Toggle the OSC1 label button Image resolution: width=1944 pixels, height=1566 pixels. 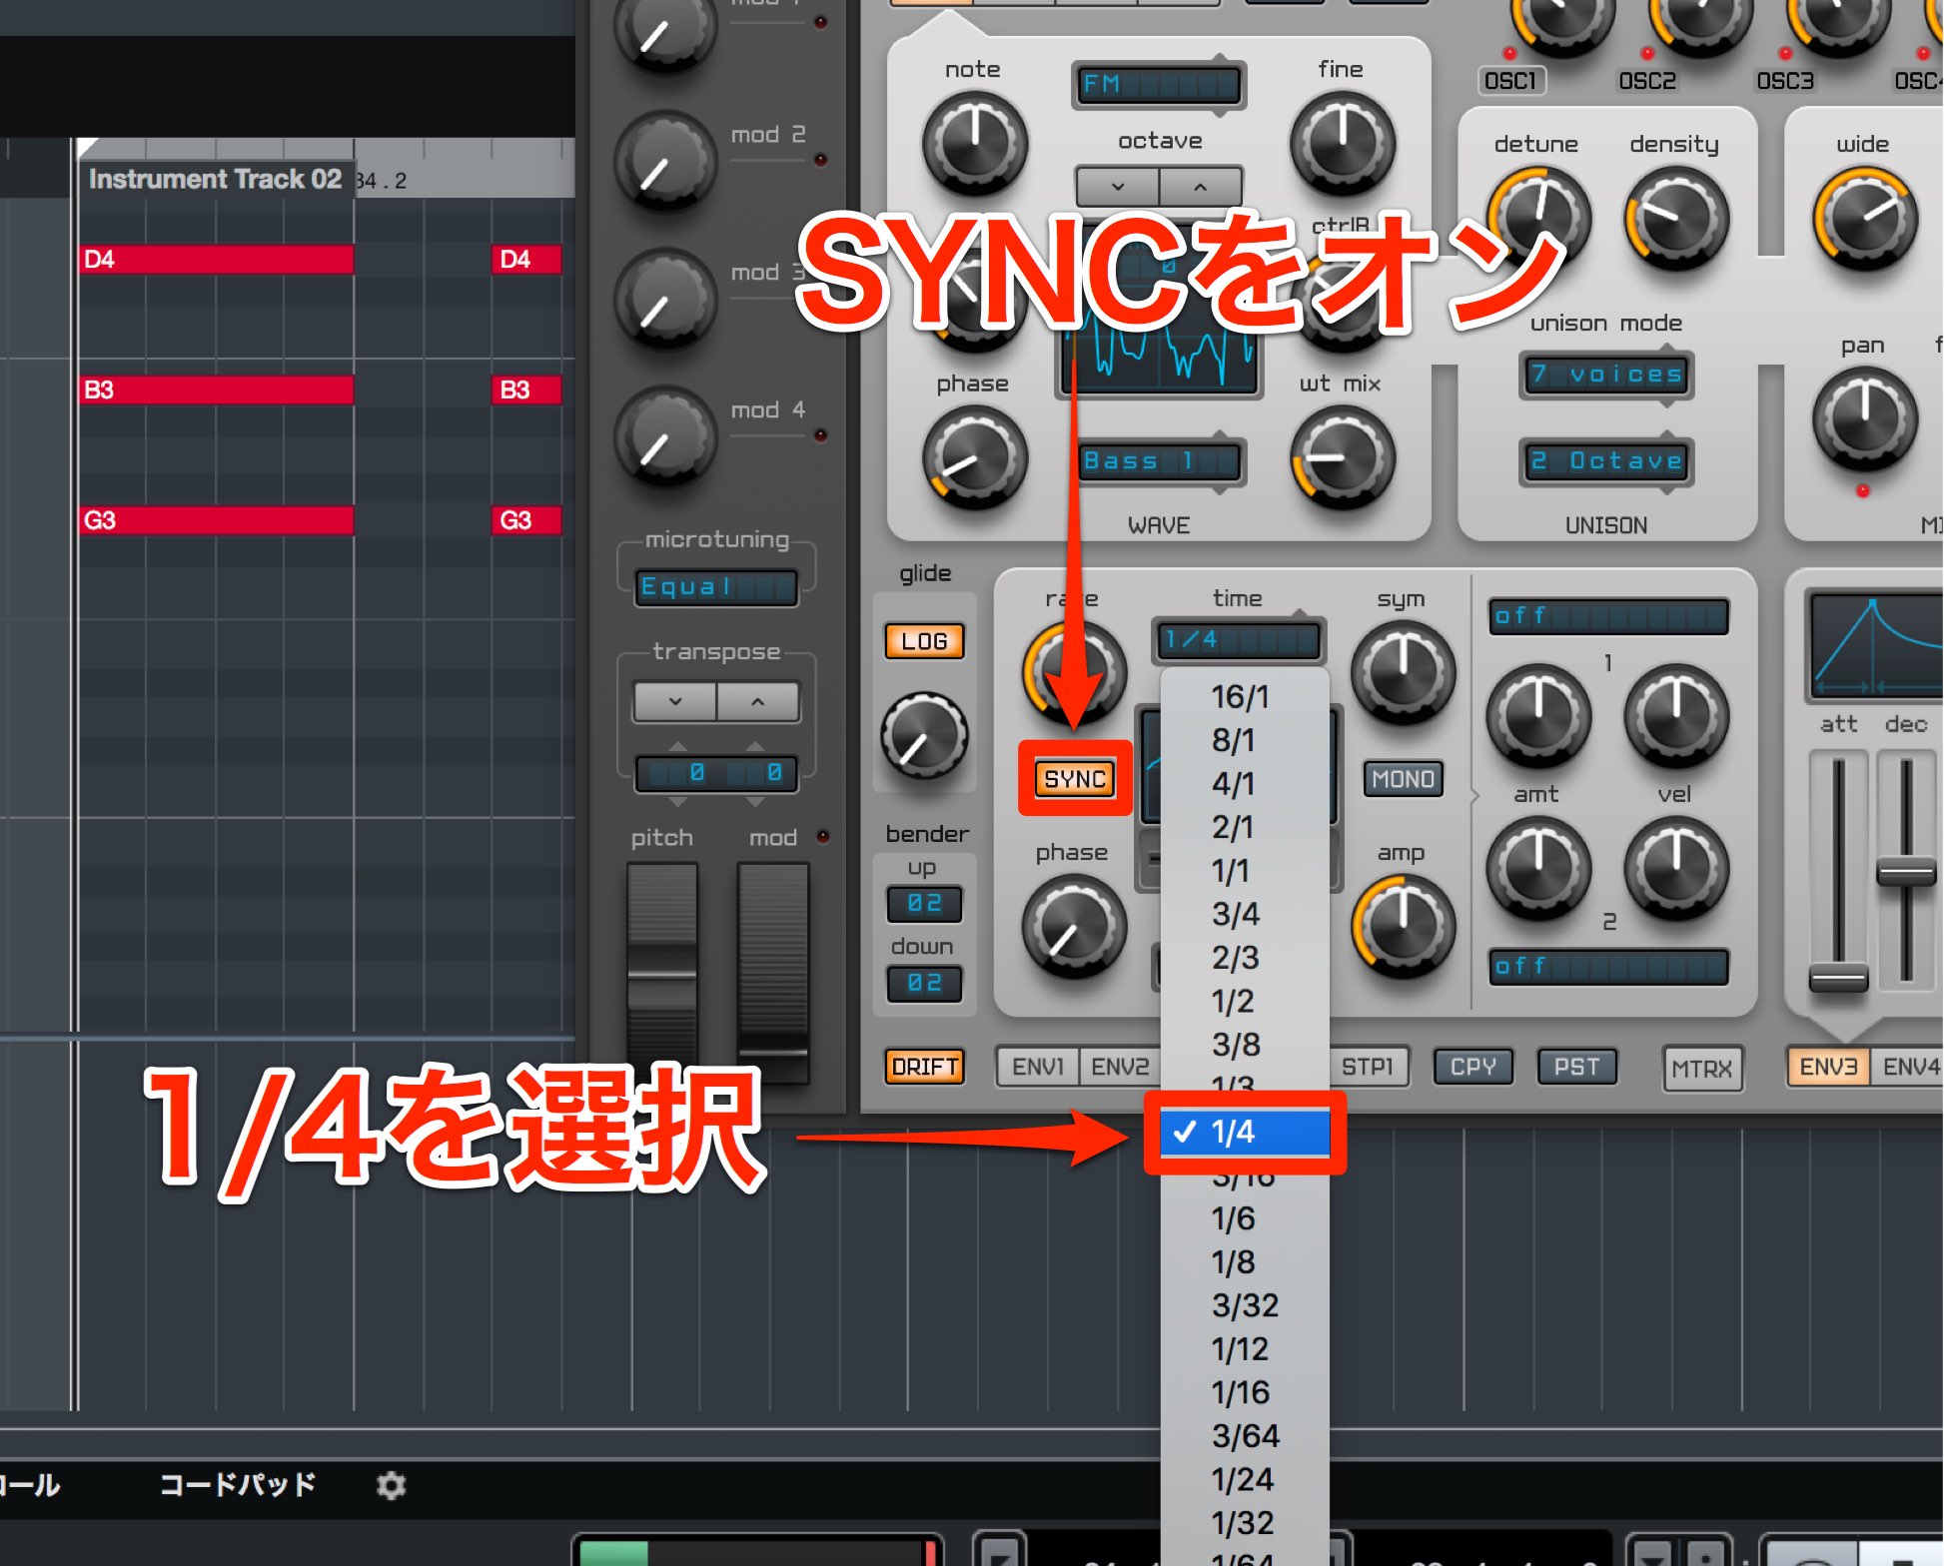1510,81
